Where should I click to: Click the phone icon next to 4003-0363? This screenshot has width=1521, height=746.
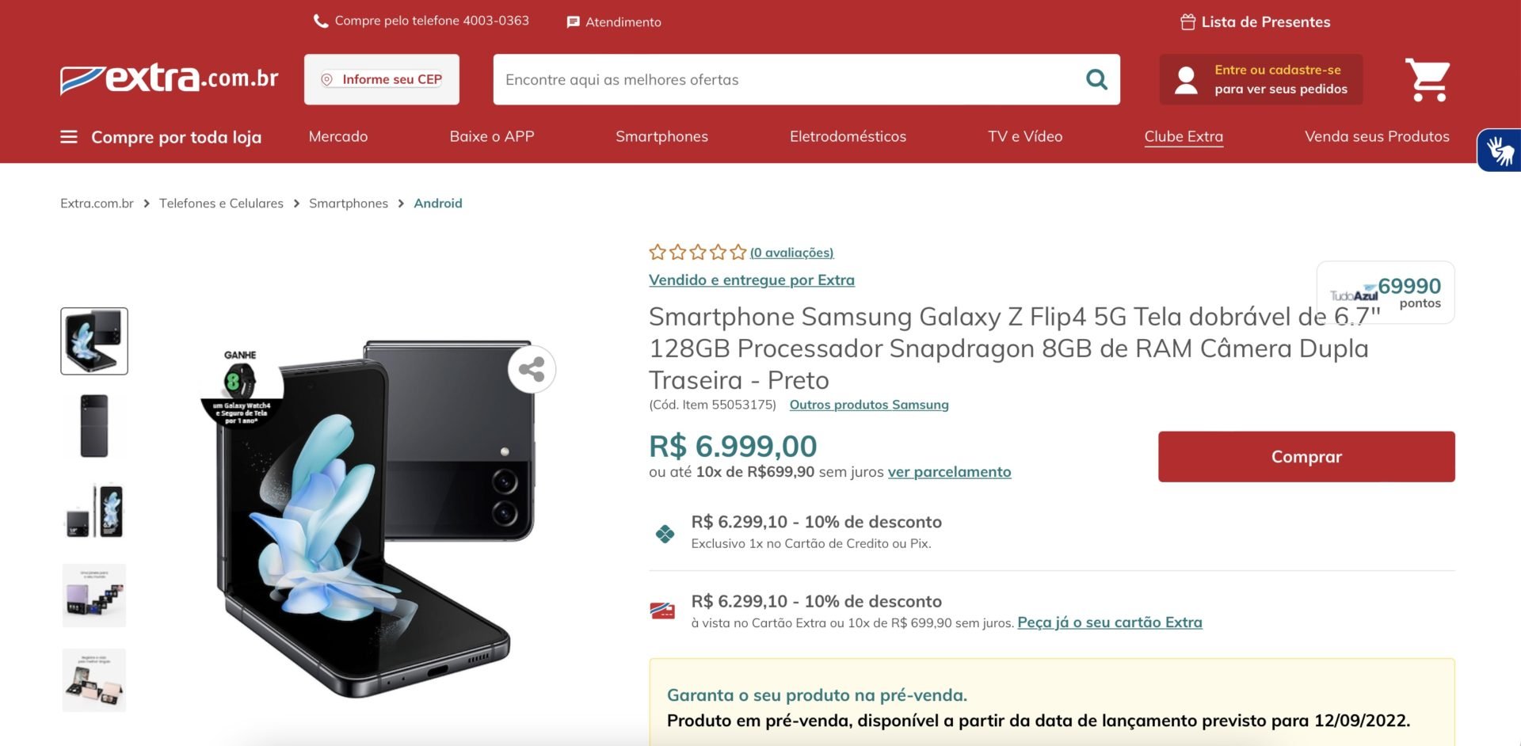tap(321, 21)
